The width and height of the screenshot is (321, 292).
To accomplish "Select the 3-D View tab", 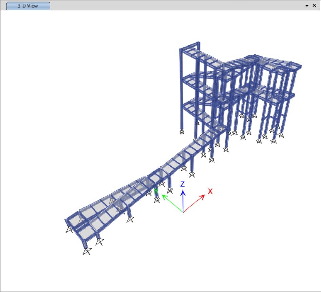I will (28, 6).
